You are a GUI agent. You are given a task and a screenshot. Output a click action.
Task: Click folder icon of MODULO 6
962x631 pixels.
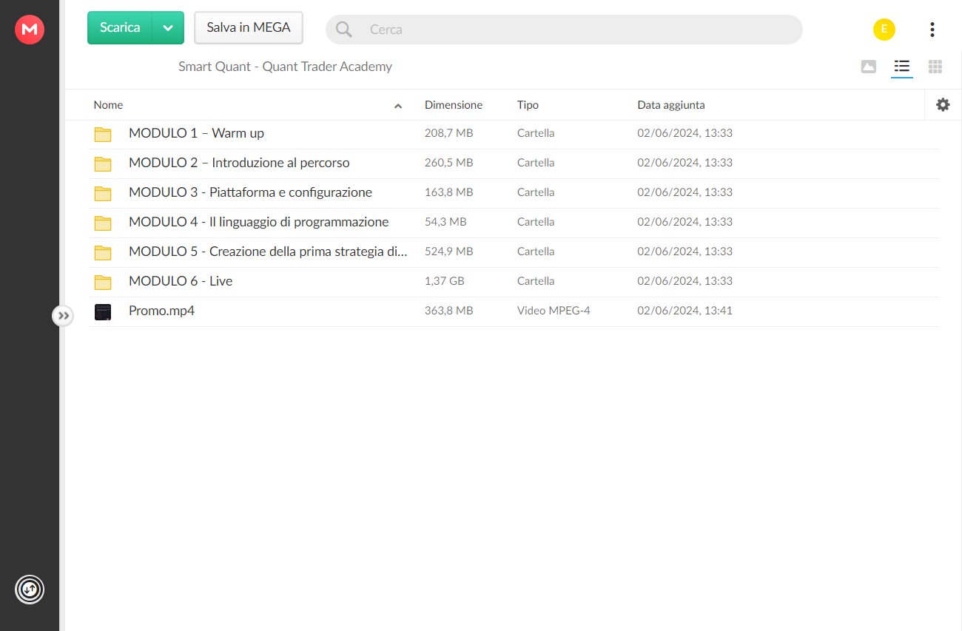103,282
